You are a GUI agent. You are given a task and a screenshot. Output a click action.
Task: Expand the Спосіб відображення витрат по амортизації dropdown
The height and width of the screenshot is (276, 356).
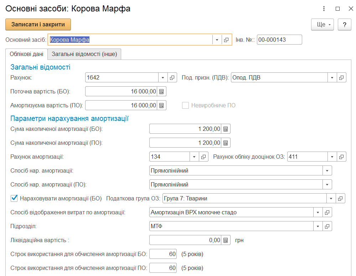(318, 213)
